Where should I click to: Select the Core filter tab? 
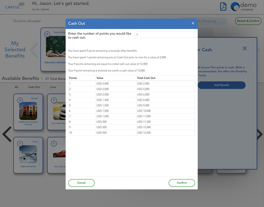click(x=53, y=87)
